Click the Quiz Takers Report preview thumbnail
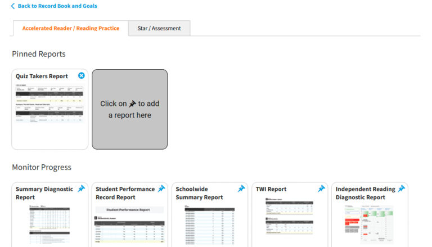The image size is (432, 247). pyautogui.click(x=49, y=107)
